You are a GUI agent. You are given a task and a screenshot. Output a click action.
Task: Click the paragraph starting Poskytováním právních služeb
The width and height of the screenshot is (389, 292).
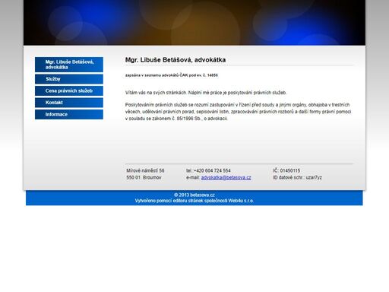point(238,112)
